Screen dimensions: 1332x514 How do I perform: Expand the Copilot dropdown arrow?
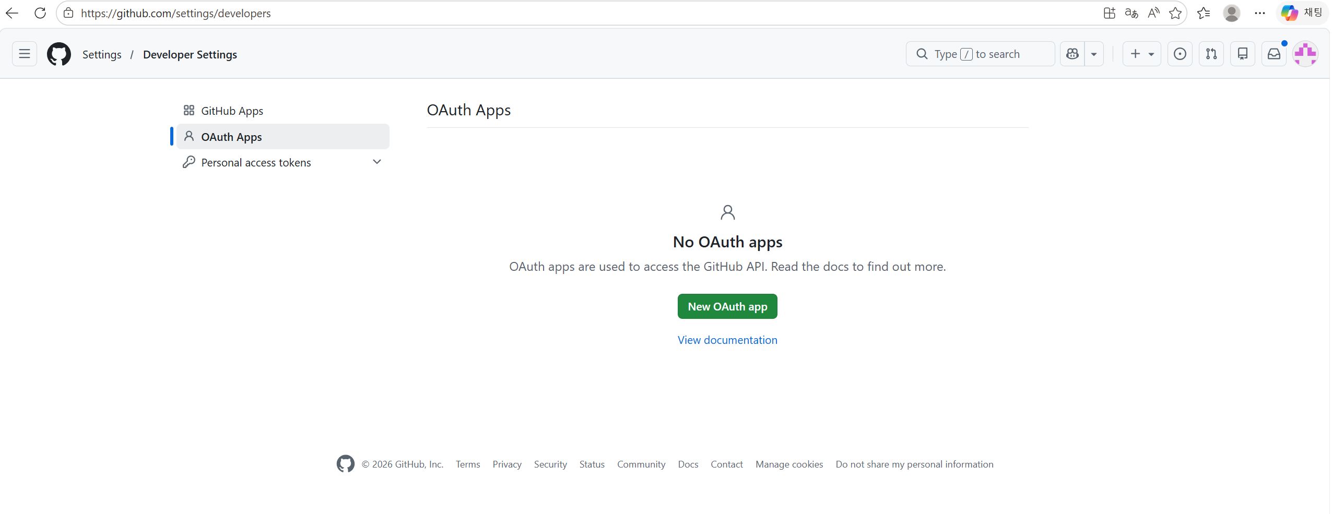click(1094, 54)
